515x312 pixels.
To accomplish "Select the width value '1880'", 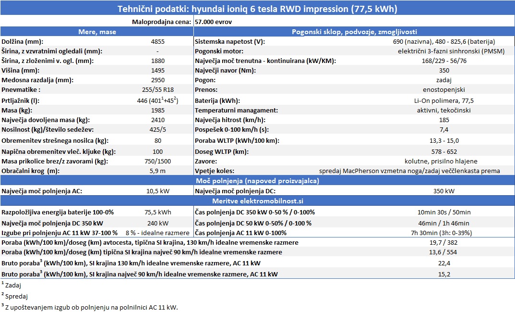I will pos(157,61).
